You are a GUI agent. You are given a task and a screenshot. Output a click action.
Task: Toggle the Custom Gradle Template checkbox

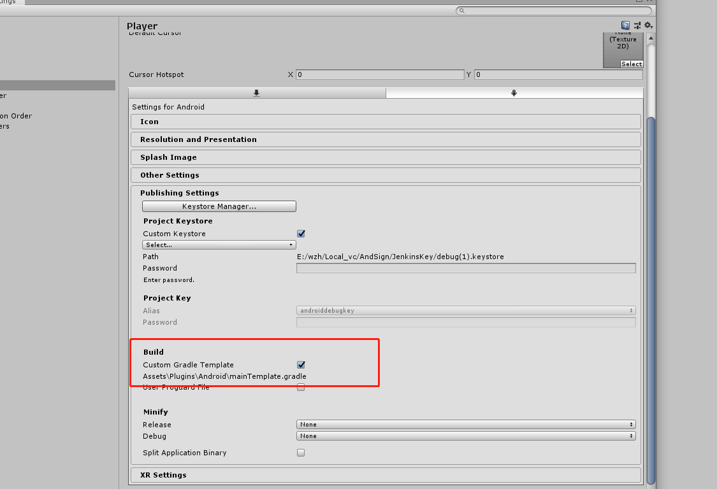(301, 365)
